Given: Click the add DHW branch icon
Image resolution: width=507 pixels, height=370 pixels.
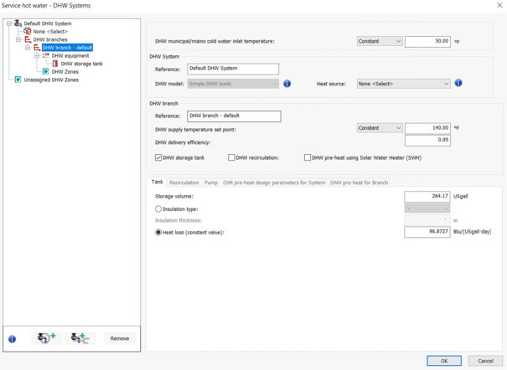Looking at the screenshot, I should point(80,338).
